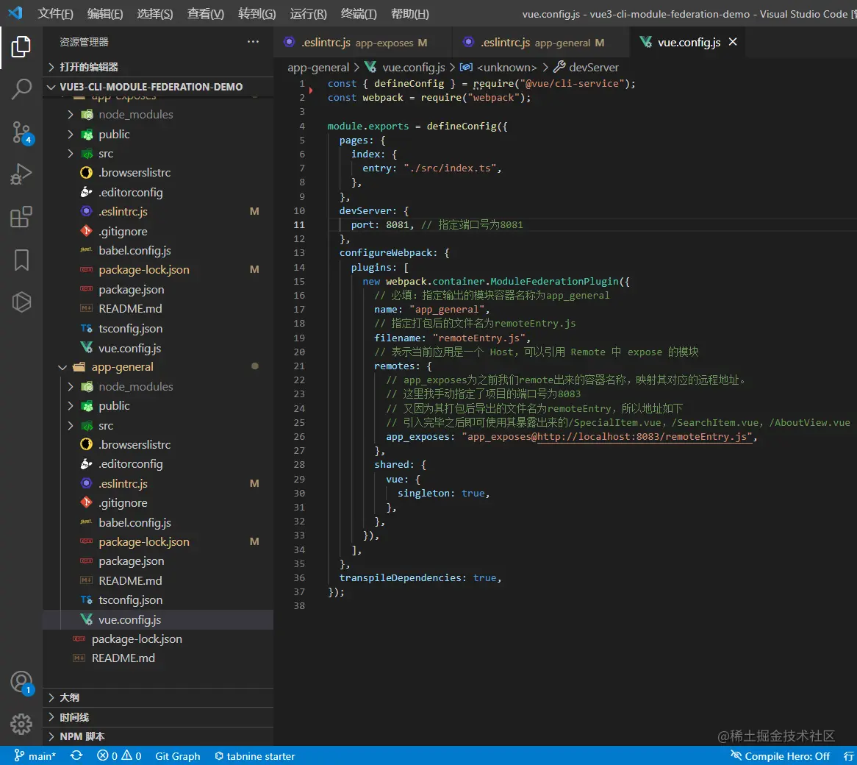The image size is (857, 765).
Task: Click the errors and warnings indicator
Action: (119, 755)
